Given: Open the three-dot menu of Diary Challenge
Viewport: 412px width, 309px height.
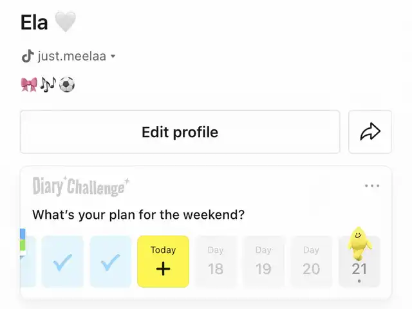Looking at the screenshot, I should (x=372, y=186).
